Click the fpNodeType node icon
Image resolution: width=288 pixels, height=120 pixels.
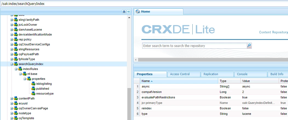16,59
